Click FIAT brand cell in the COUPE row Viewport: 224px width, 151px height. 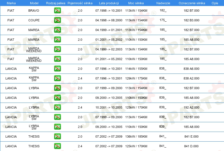(x=11, y=20)
